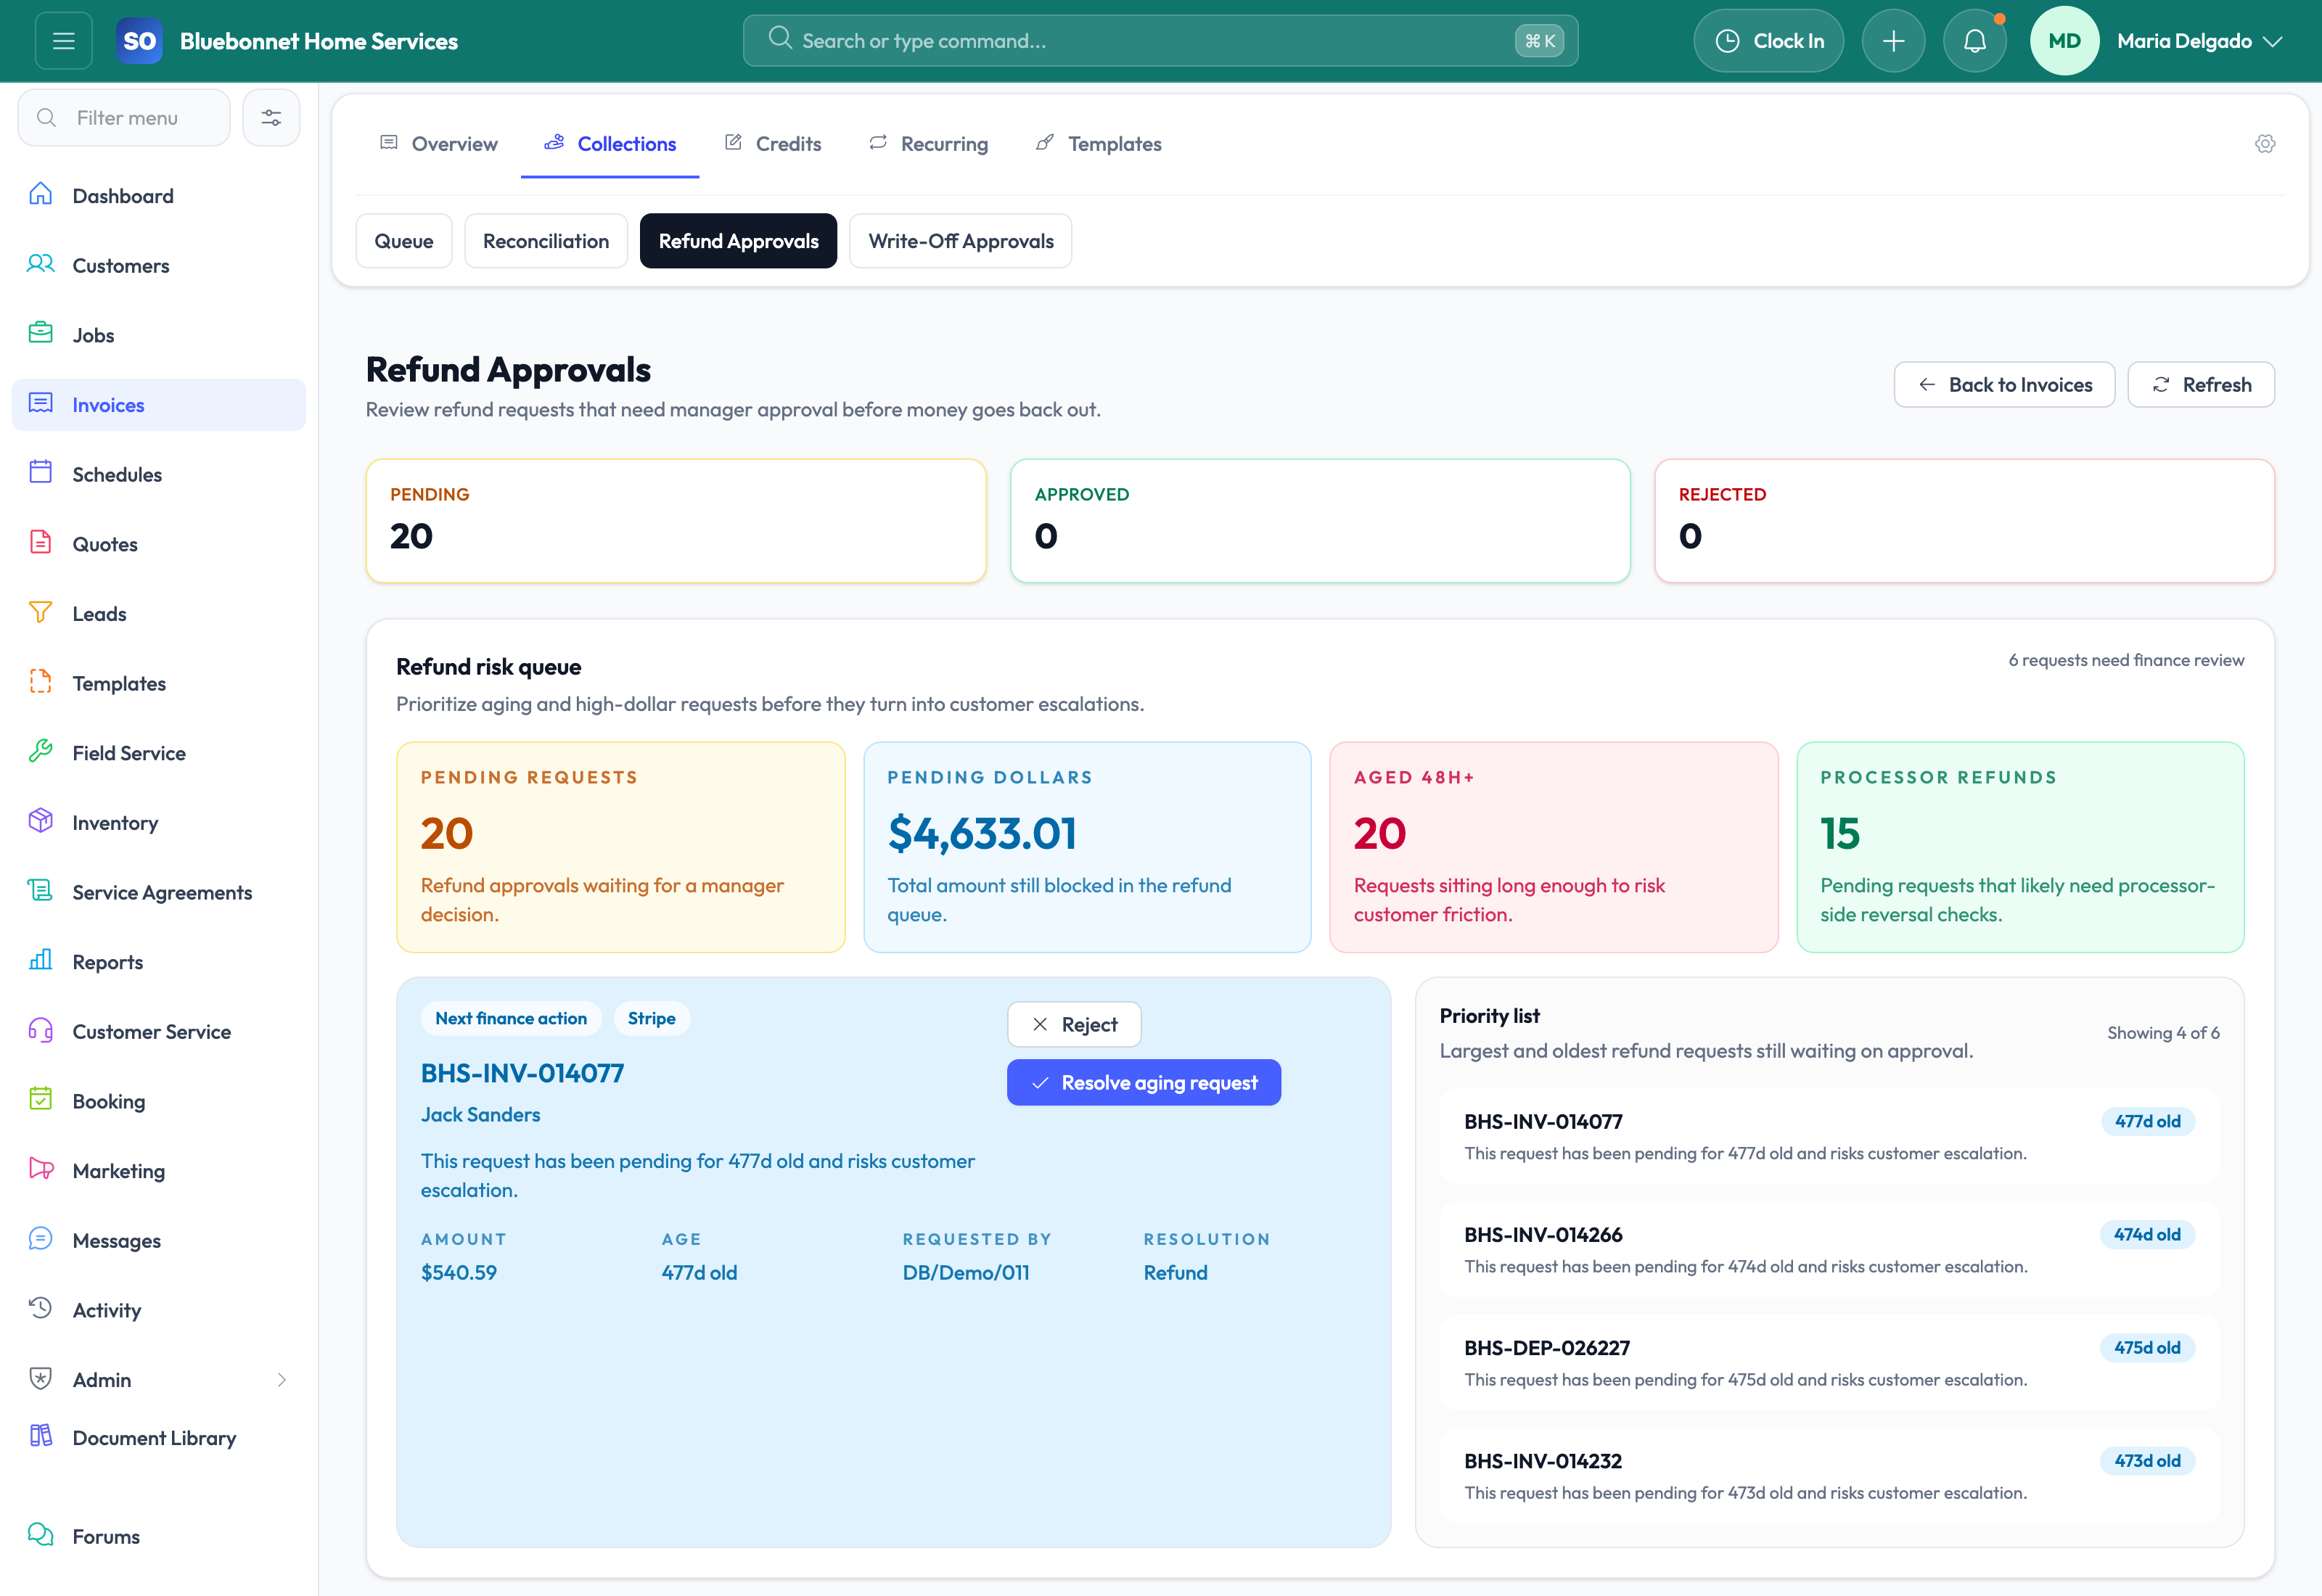This screenshot has width=2322, height=1596.
Task: Click the Activity history icon
Action: click(x=40, y=1308)
